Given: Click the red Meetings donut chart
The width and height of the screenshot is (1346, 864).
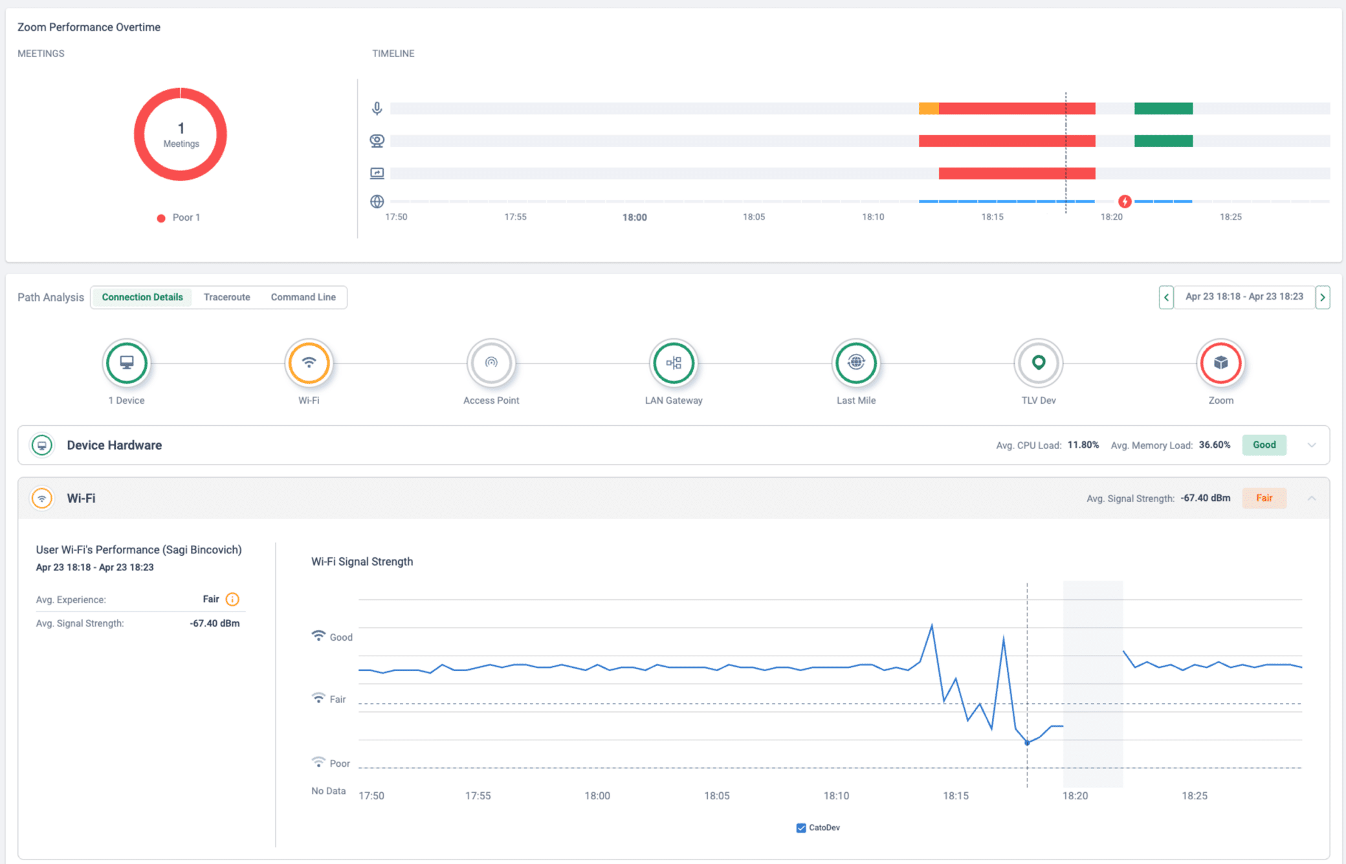Looking at the screenshot, I should (181, 134).
